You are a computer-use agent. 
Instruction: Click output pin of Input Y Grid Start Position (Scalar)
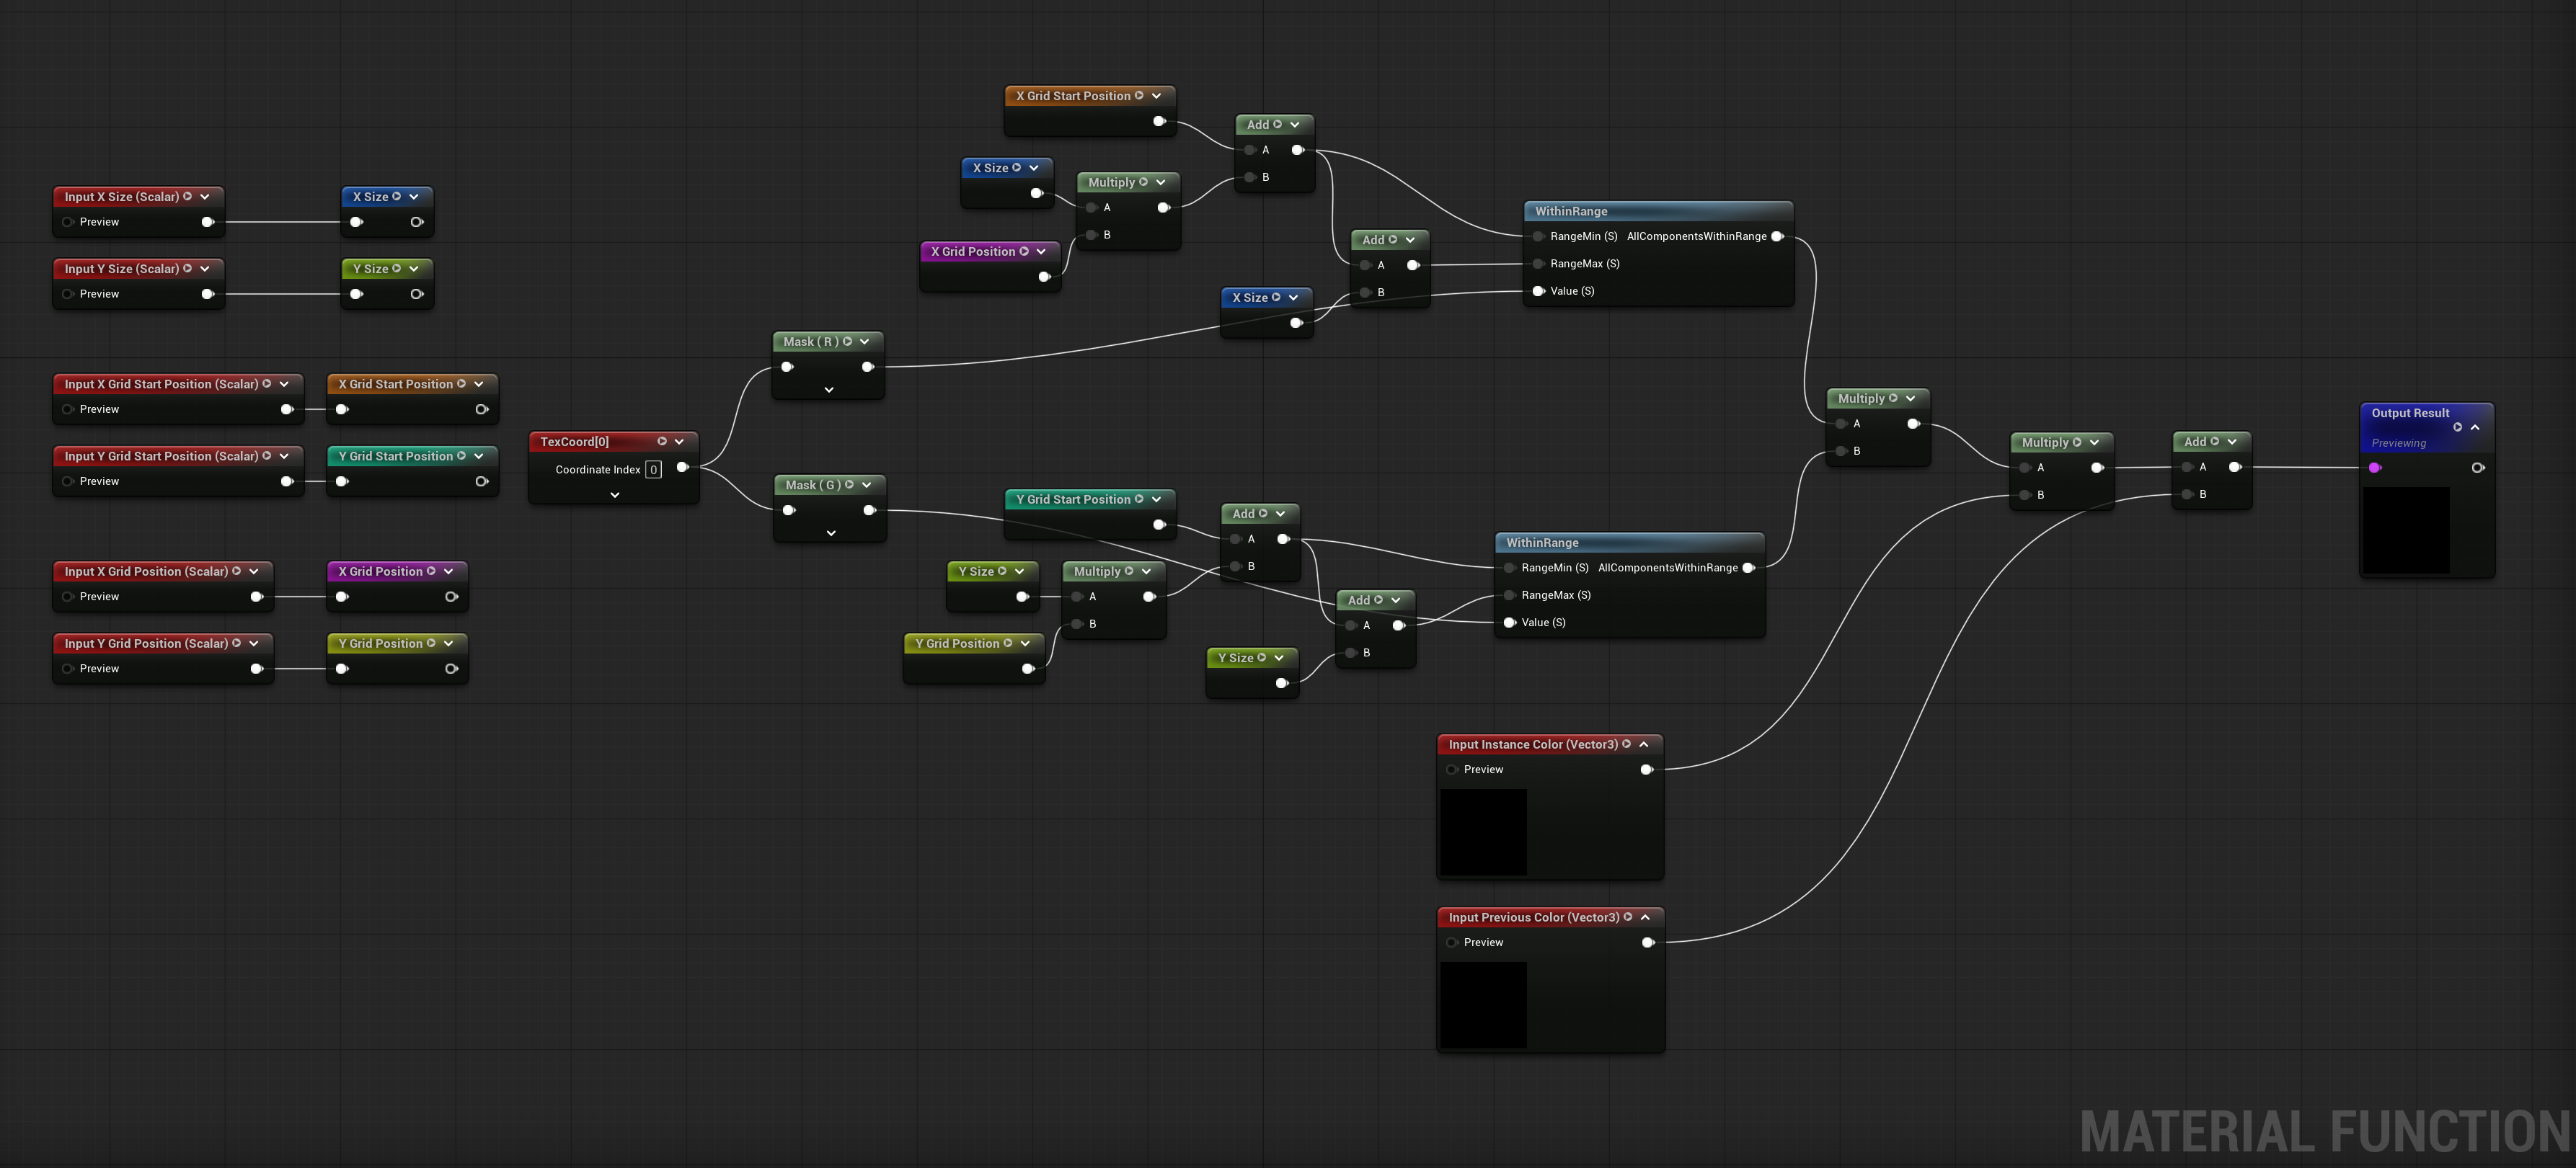[x=287, y=481]
